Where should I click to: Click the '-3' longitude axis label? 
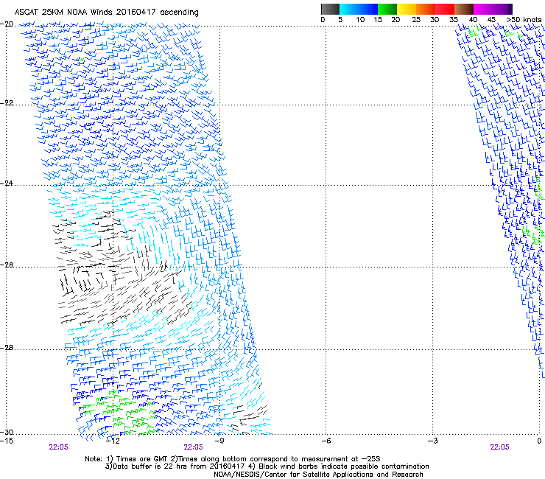433,441
